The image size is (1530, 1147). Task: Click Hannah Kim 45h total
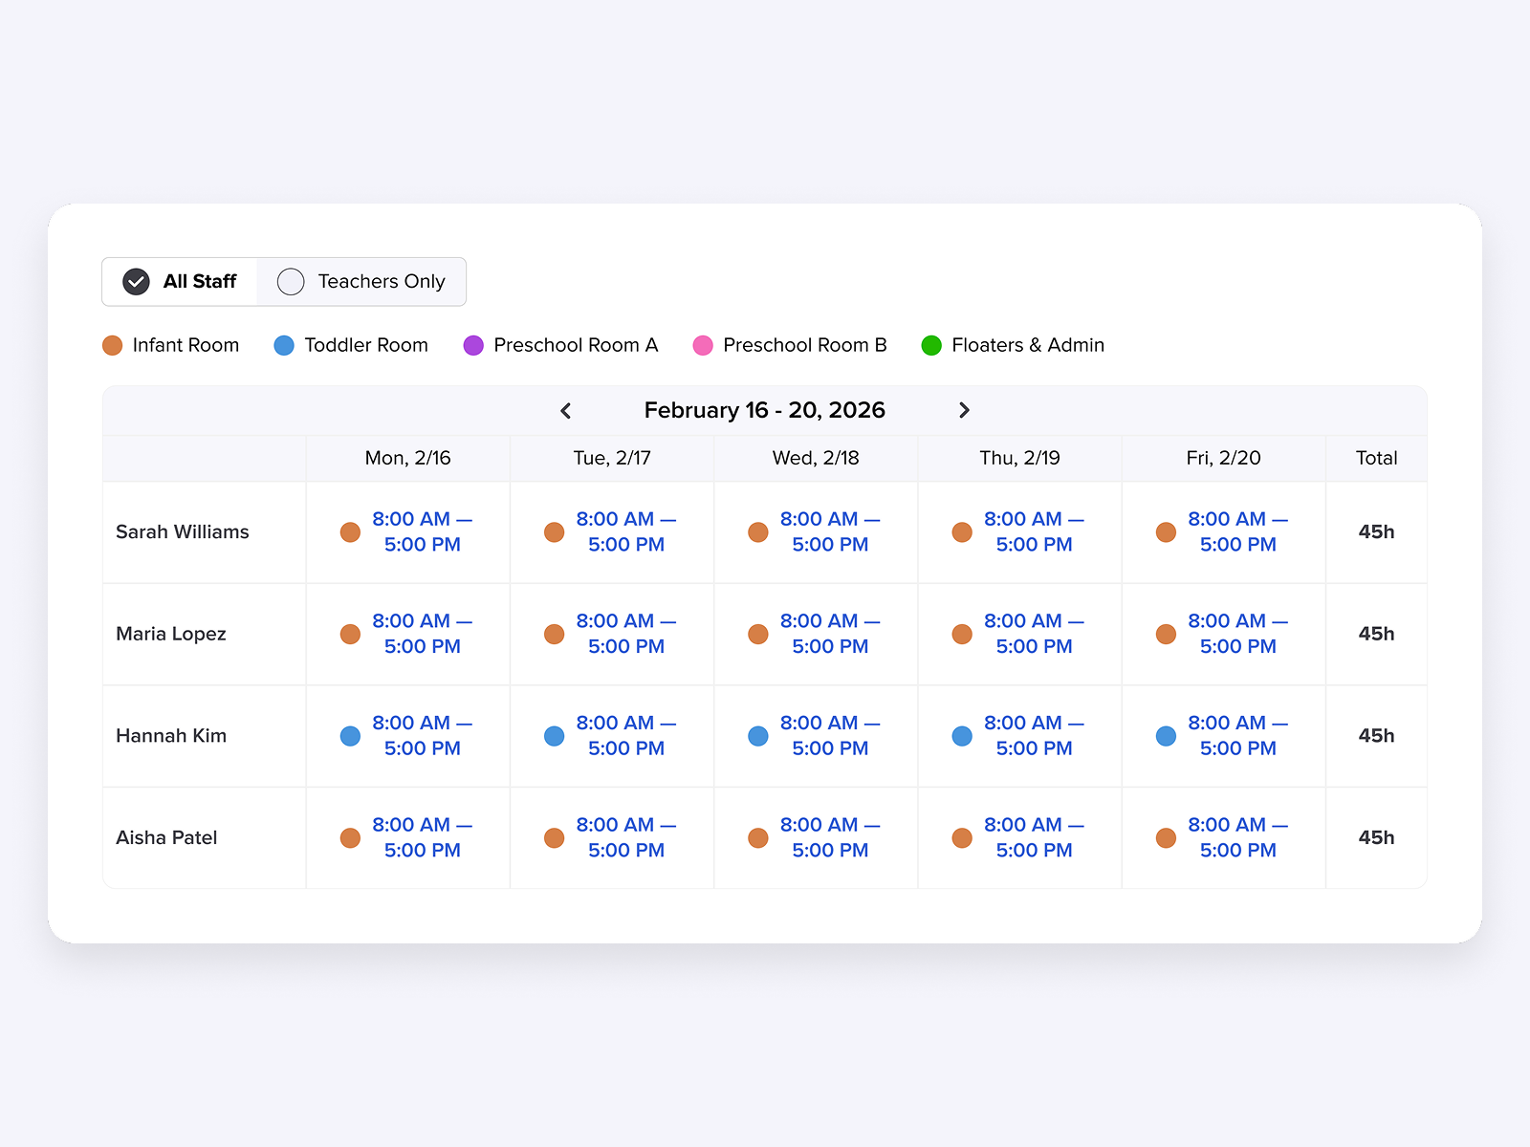(1377, 736)
